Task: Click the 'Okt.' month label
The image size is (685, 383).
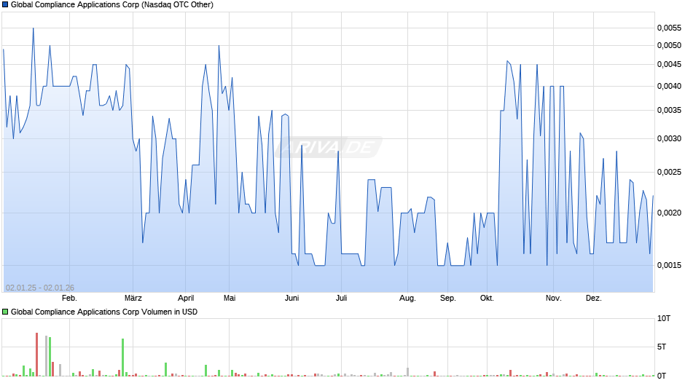Action: 487,299
